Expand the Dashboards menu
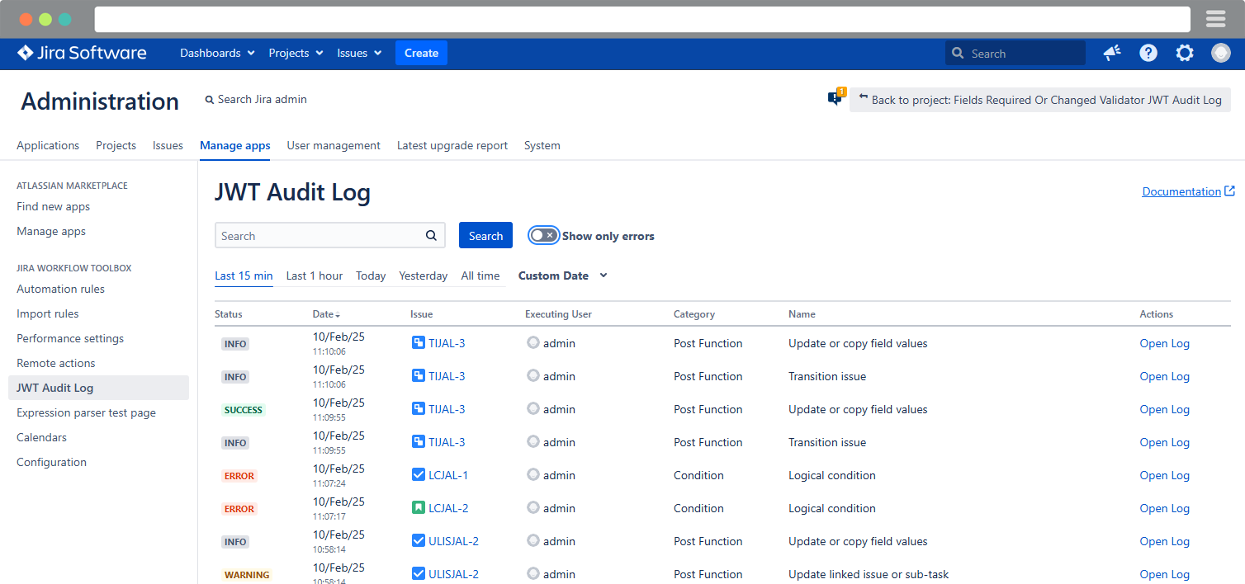The width and height of the screenshot is (1245, 584). (x=217, y=53)
